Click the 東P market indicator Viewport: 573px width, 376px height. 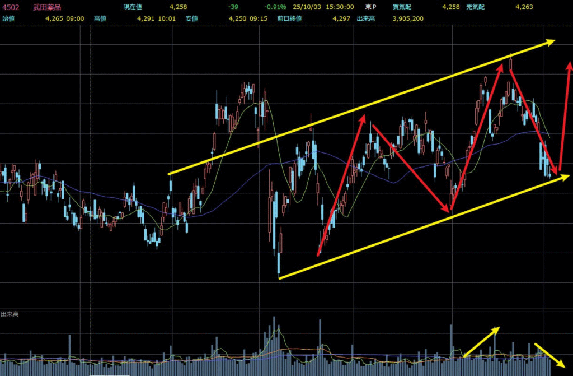(x=371, y=7)
